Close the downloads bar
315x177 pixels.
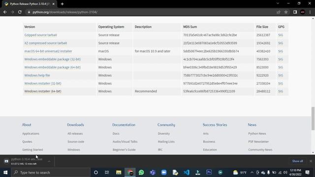click(x=311, y=161)
